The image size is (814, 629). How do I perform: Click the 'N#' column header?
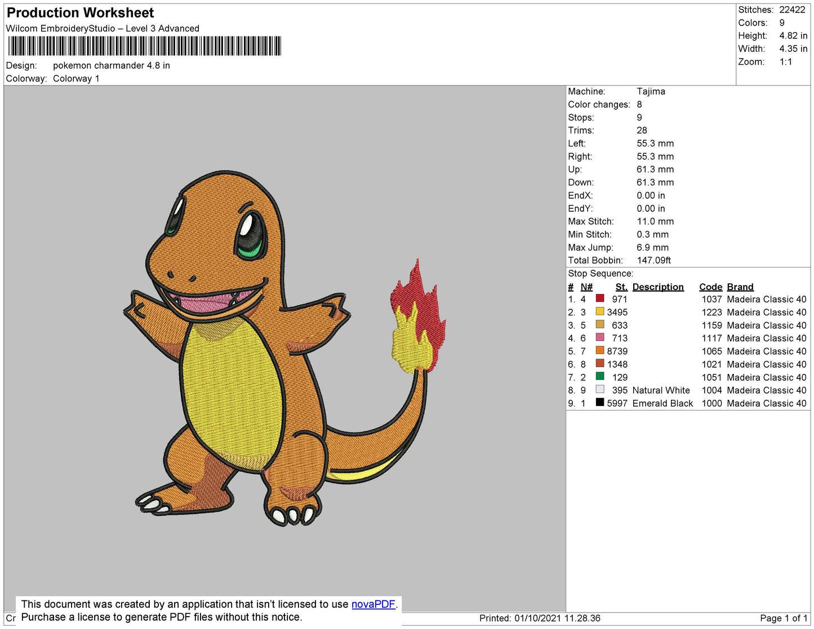(586, 287)
